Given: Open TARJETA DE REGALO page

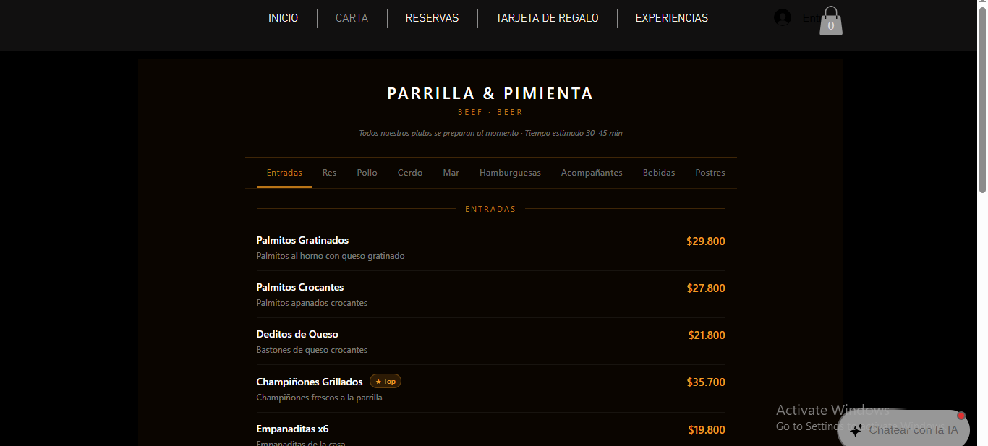Looking at the screenshot, I should click(x=547, y=18).
